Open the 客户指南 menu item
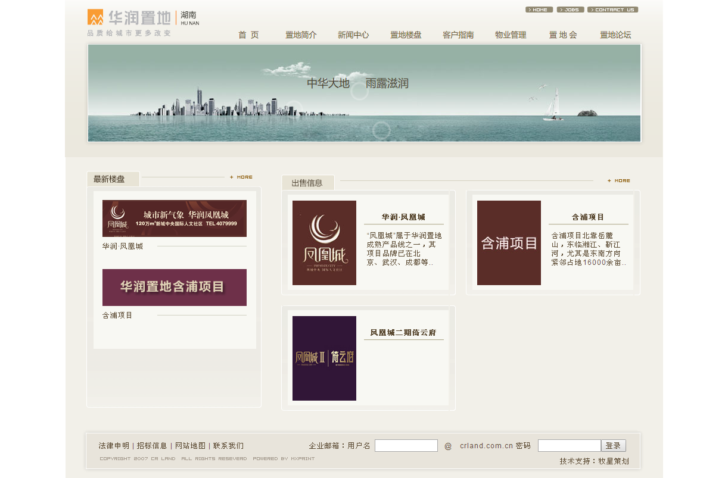 [458, 35]
